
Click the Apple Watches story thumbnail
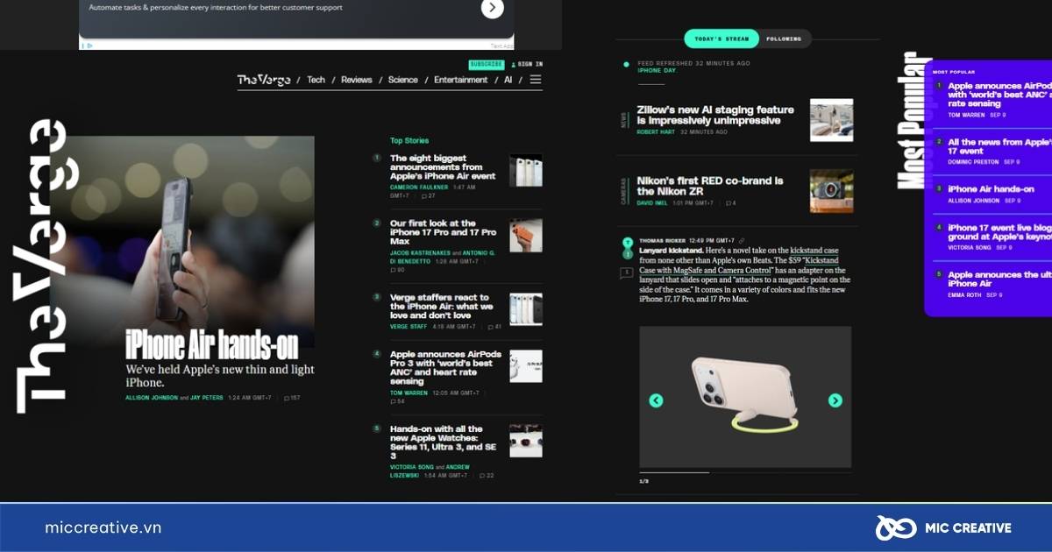coord(526,441)
